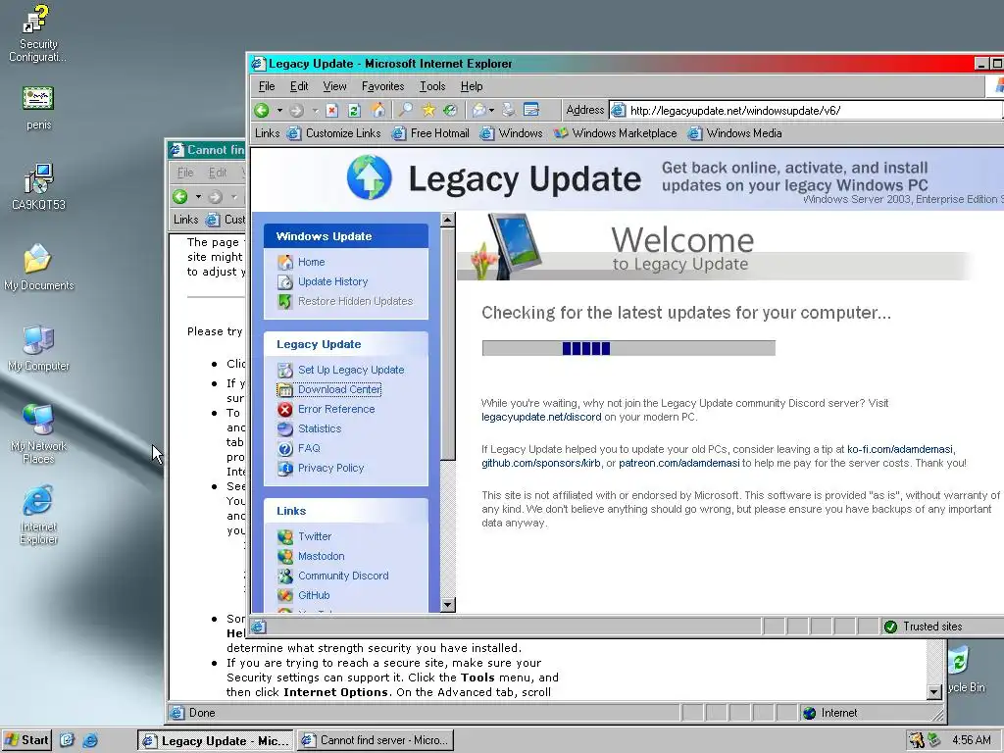Switch to Cannot find server taskbar button
Viewport: 1004px width, 753px height.
[x=376, y=740]
